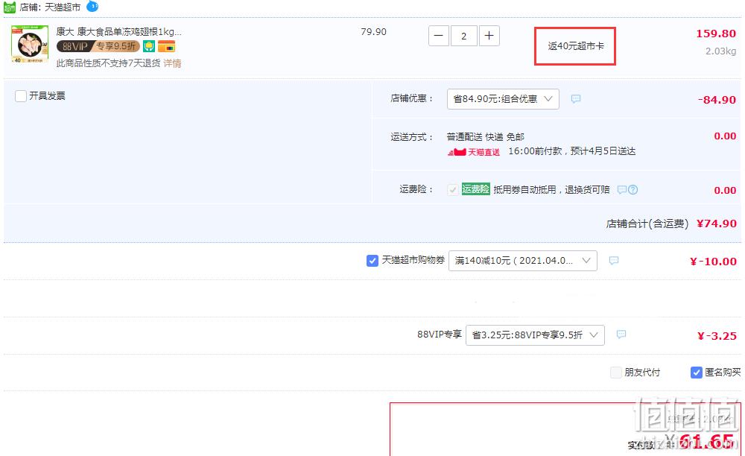Open the product title 康大食品单冻鸡翅根1kg
The image size is (745, 456).
118,32
